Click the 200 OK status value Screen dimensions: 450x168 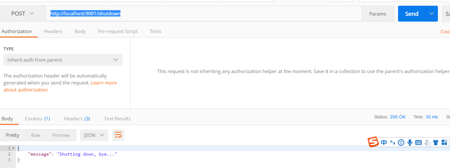coord(398,117)
